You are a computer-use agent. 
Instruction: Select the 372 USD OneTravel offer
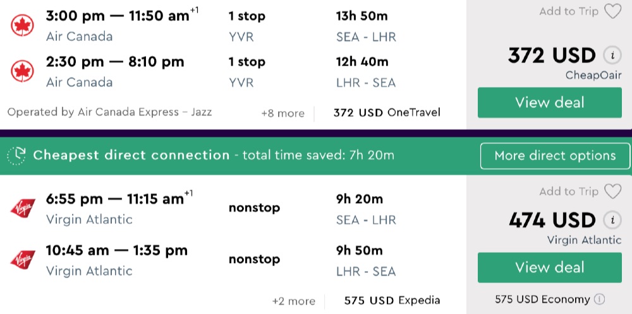[x=387, y=113]
